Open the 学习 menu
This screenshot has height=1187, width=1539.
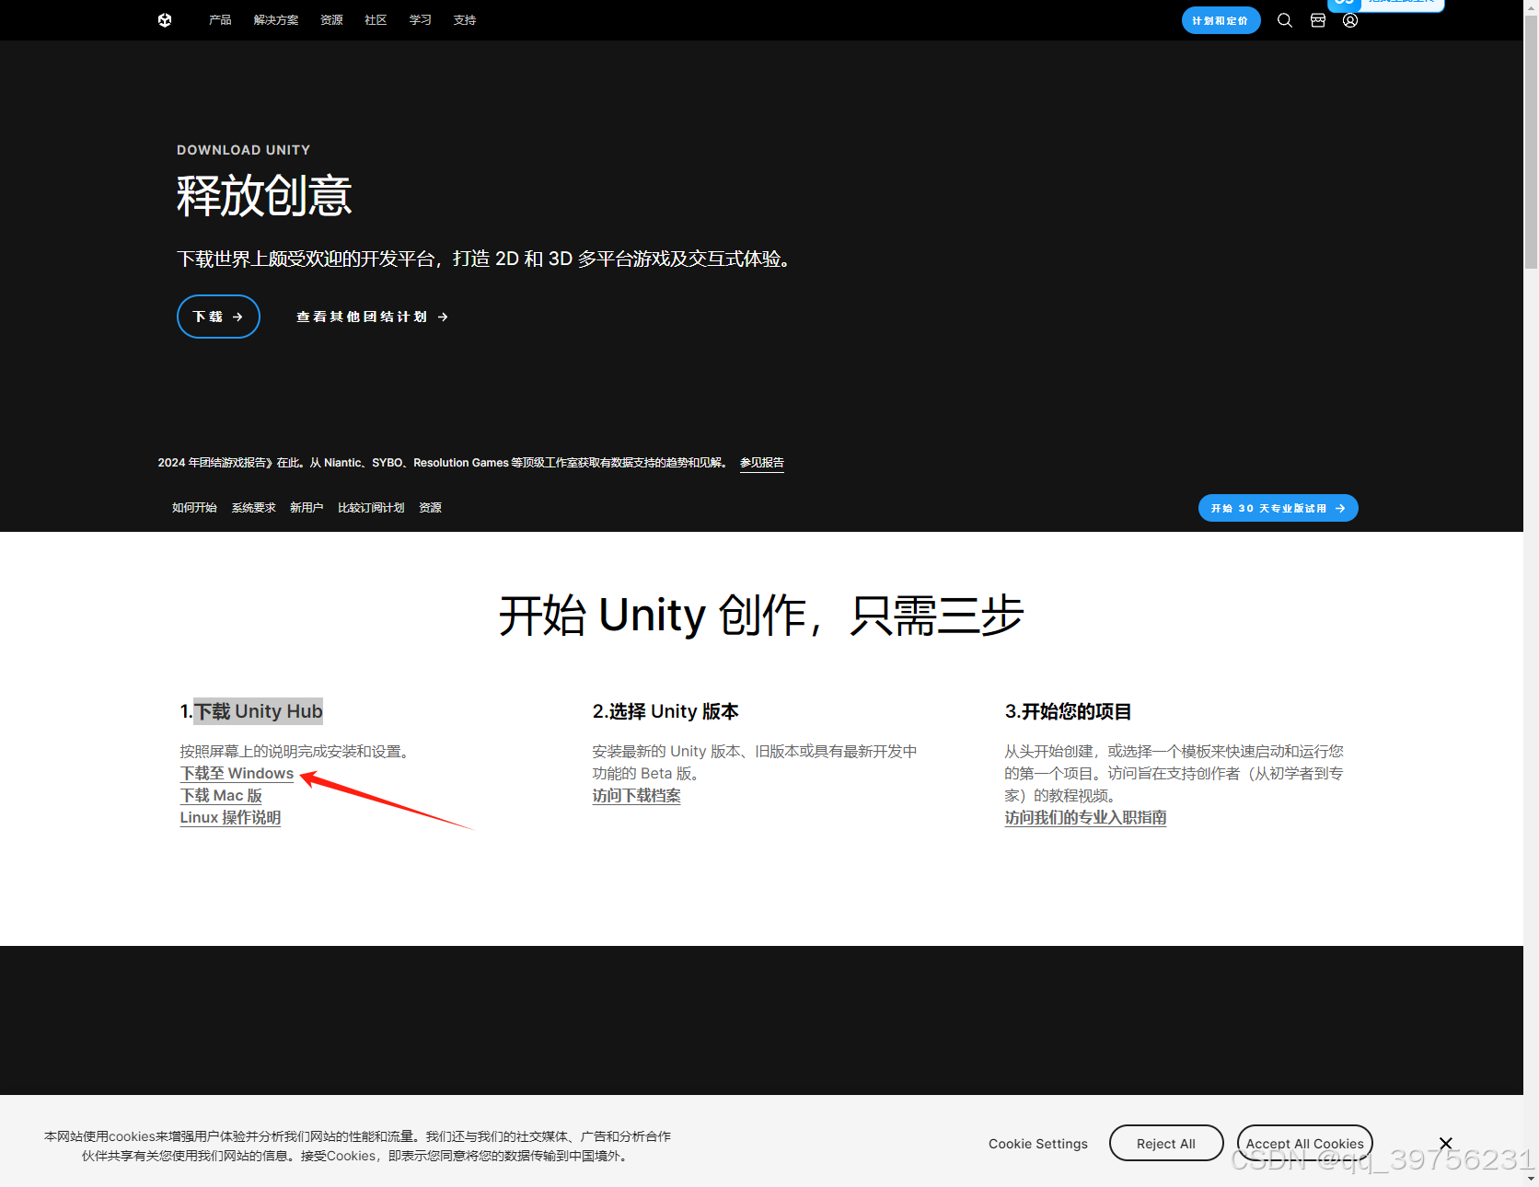[x=421, y=20]
